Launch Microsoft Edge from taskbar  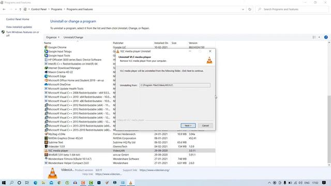tap(35, 182)
